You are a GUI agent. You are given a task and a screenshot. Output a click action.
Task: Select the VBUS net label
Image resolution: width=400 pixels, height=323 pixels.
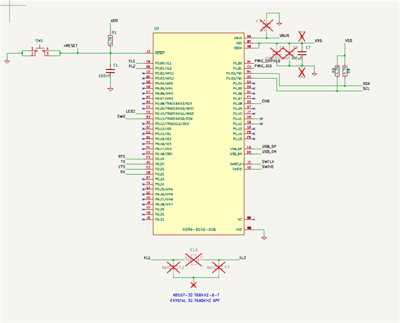pyautogui.click(x=284, y=36)
